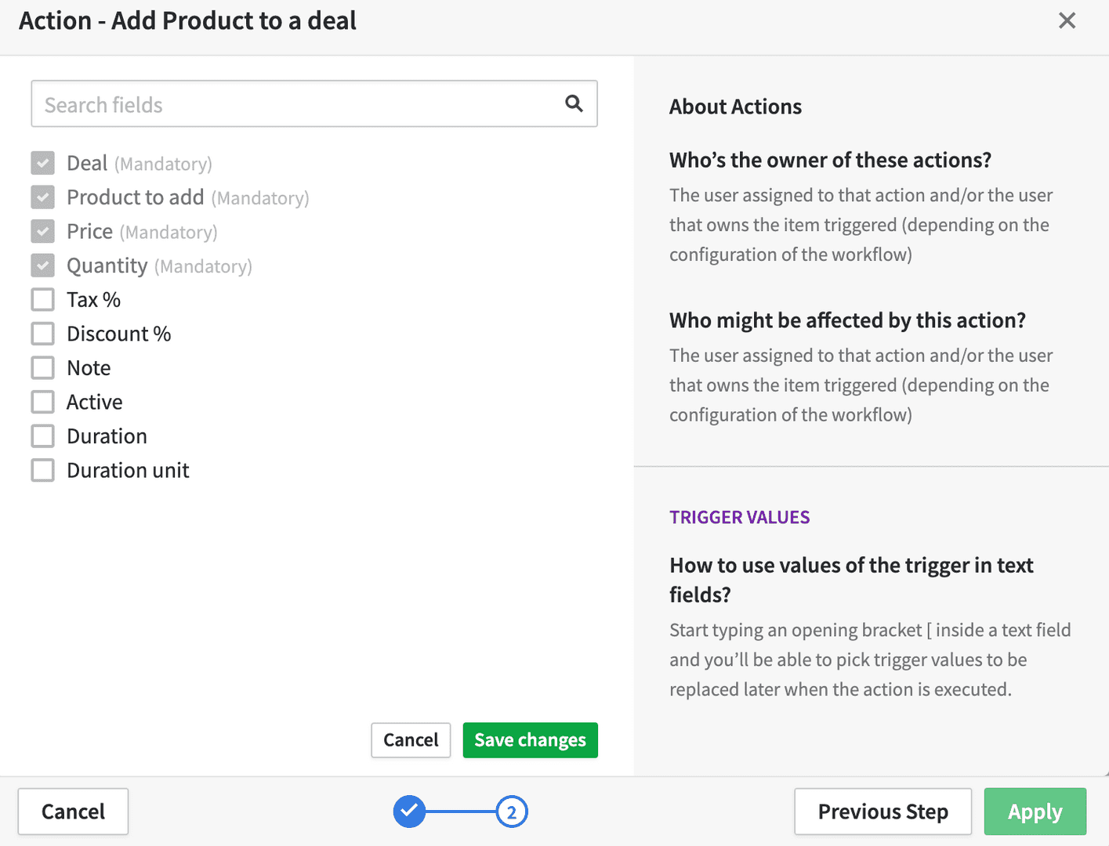This screenshot has width=1109, height=846.
Task: Apply the action configuration
Action: [x=1035, y=812]
